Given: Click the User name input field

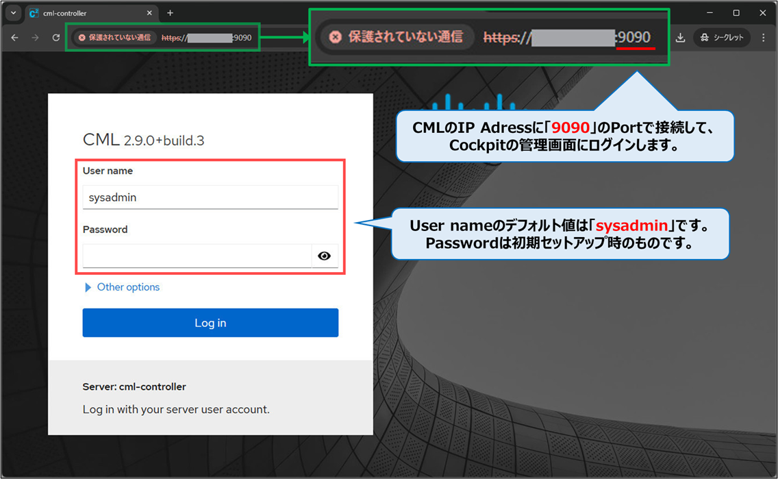Looking at the screenshot, I should (x=210, y=197).
